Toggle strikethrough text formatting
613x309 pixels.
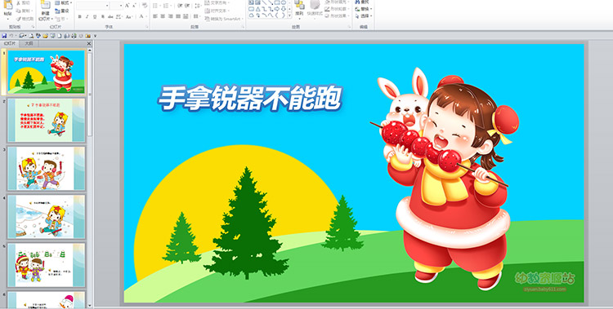(x=110, y=16)
